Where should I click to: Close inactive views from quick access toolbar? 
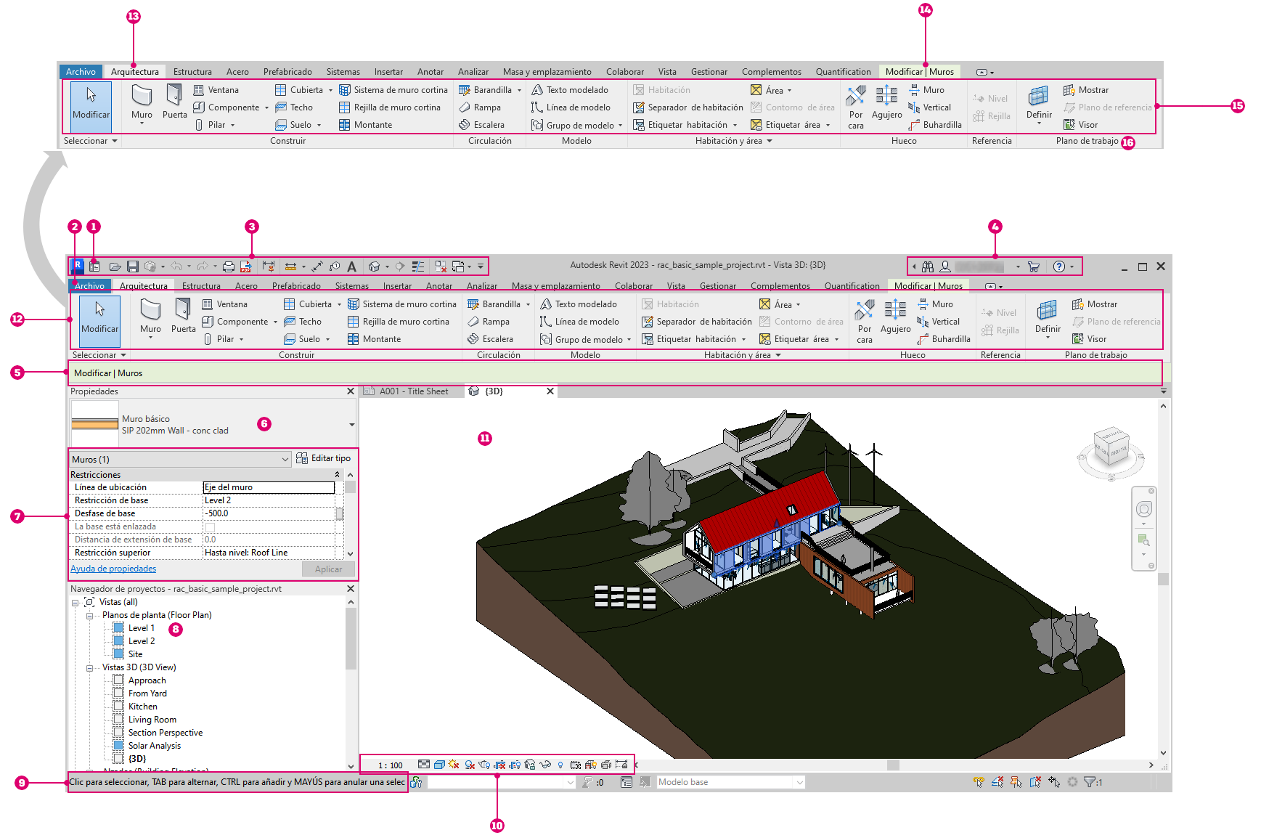coord(441,267)
